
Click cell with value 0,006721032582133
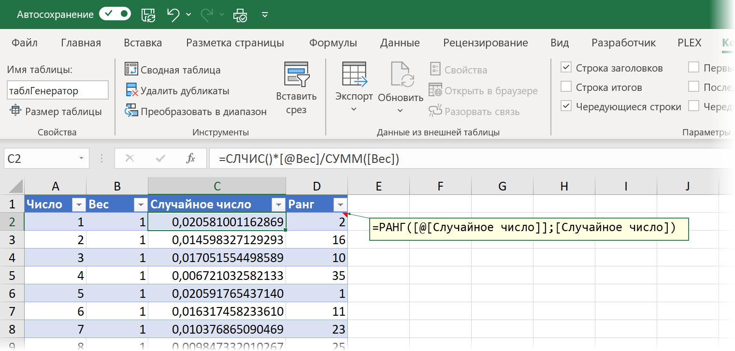tap(217, 276)
